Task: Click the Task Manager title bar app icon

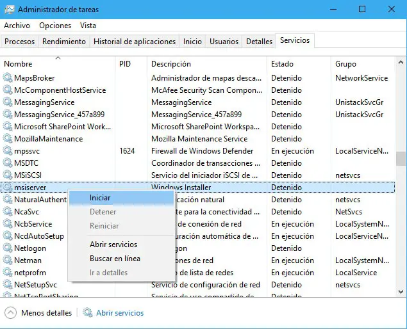Action: (x=10, y=10)
